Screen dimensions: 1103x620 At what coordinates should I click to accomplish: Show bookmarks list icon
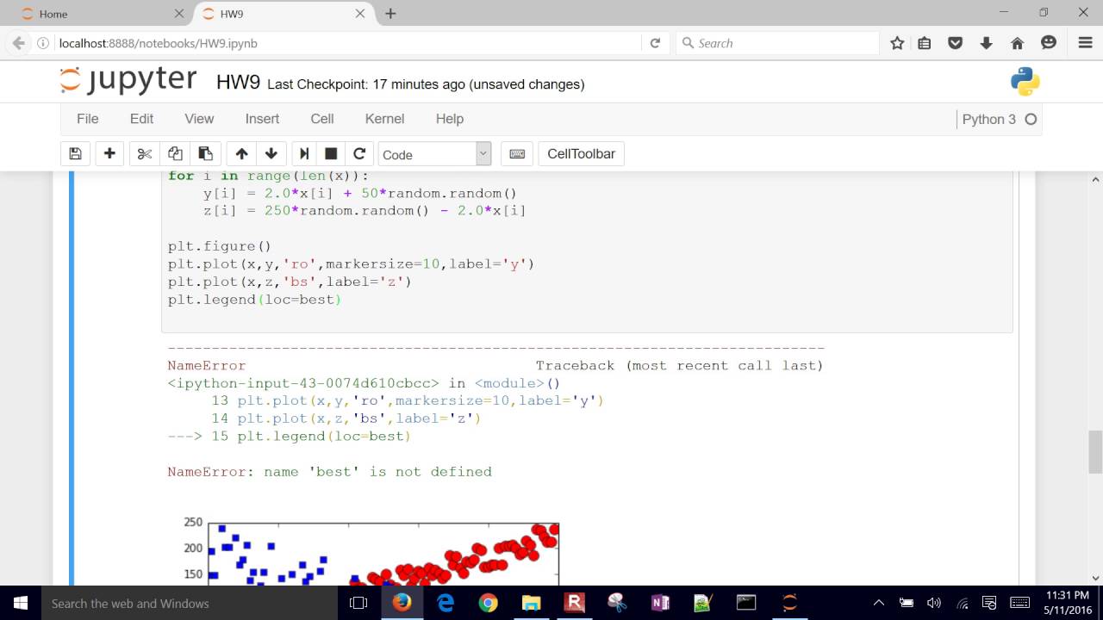click(925, 43)
